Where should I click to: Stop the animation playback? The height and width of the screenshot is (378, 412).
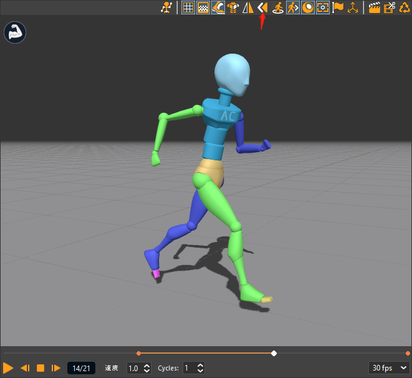pos(41,368)
